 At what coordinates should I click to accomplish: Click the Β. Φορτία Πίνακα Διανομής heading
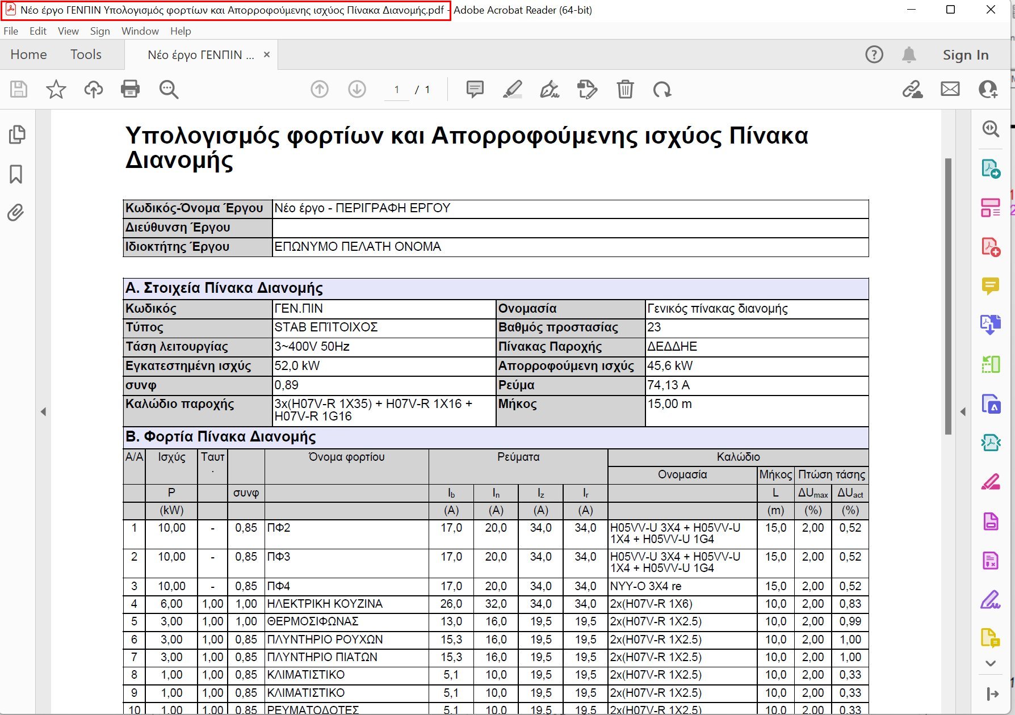tap(221, 436)
